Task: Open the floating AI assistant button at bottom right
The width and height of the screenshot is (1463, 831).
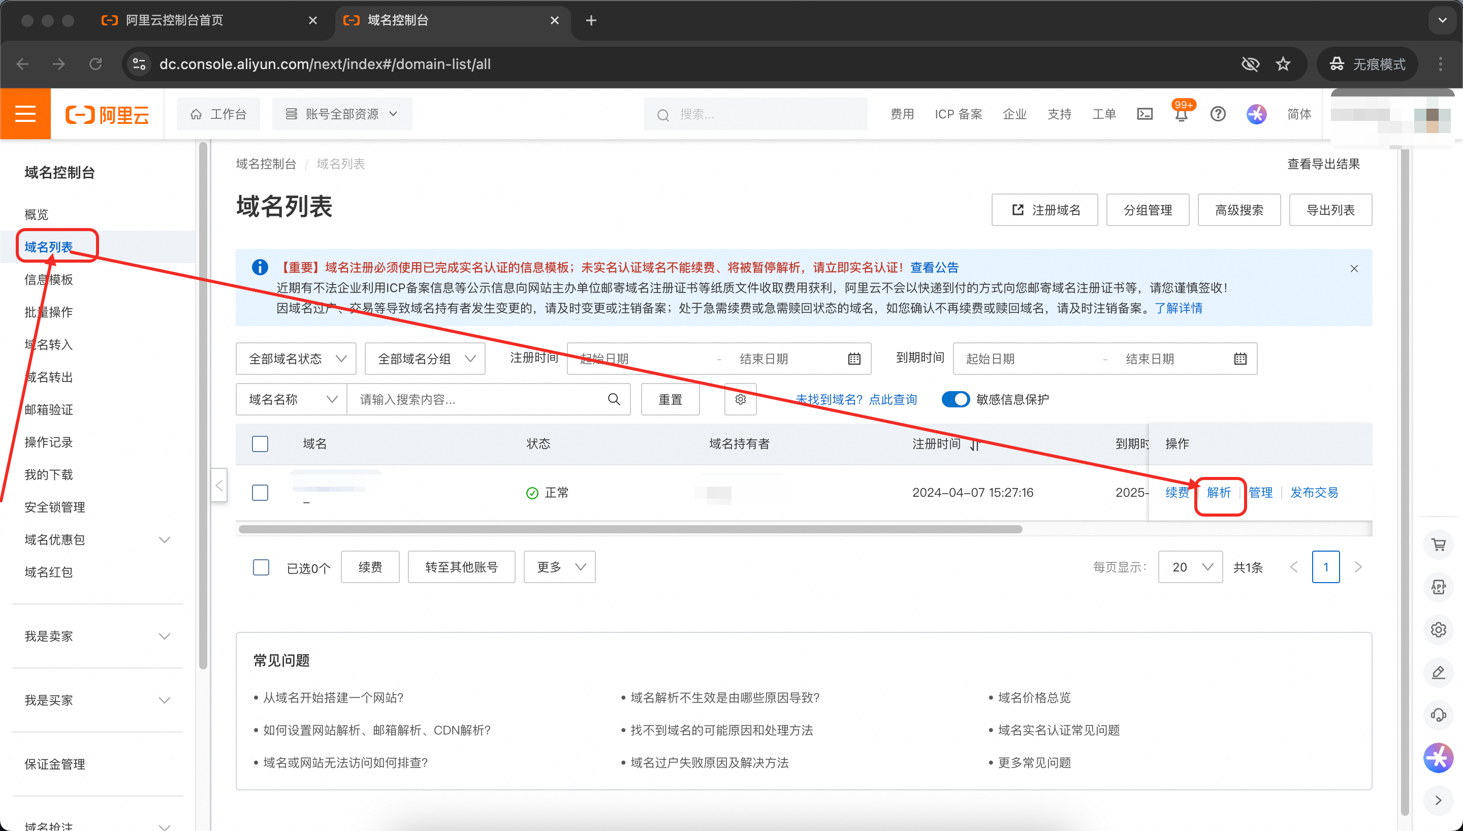Action: pyautogui.click(x=1438, y=758)
